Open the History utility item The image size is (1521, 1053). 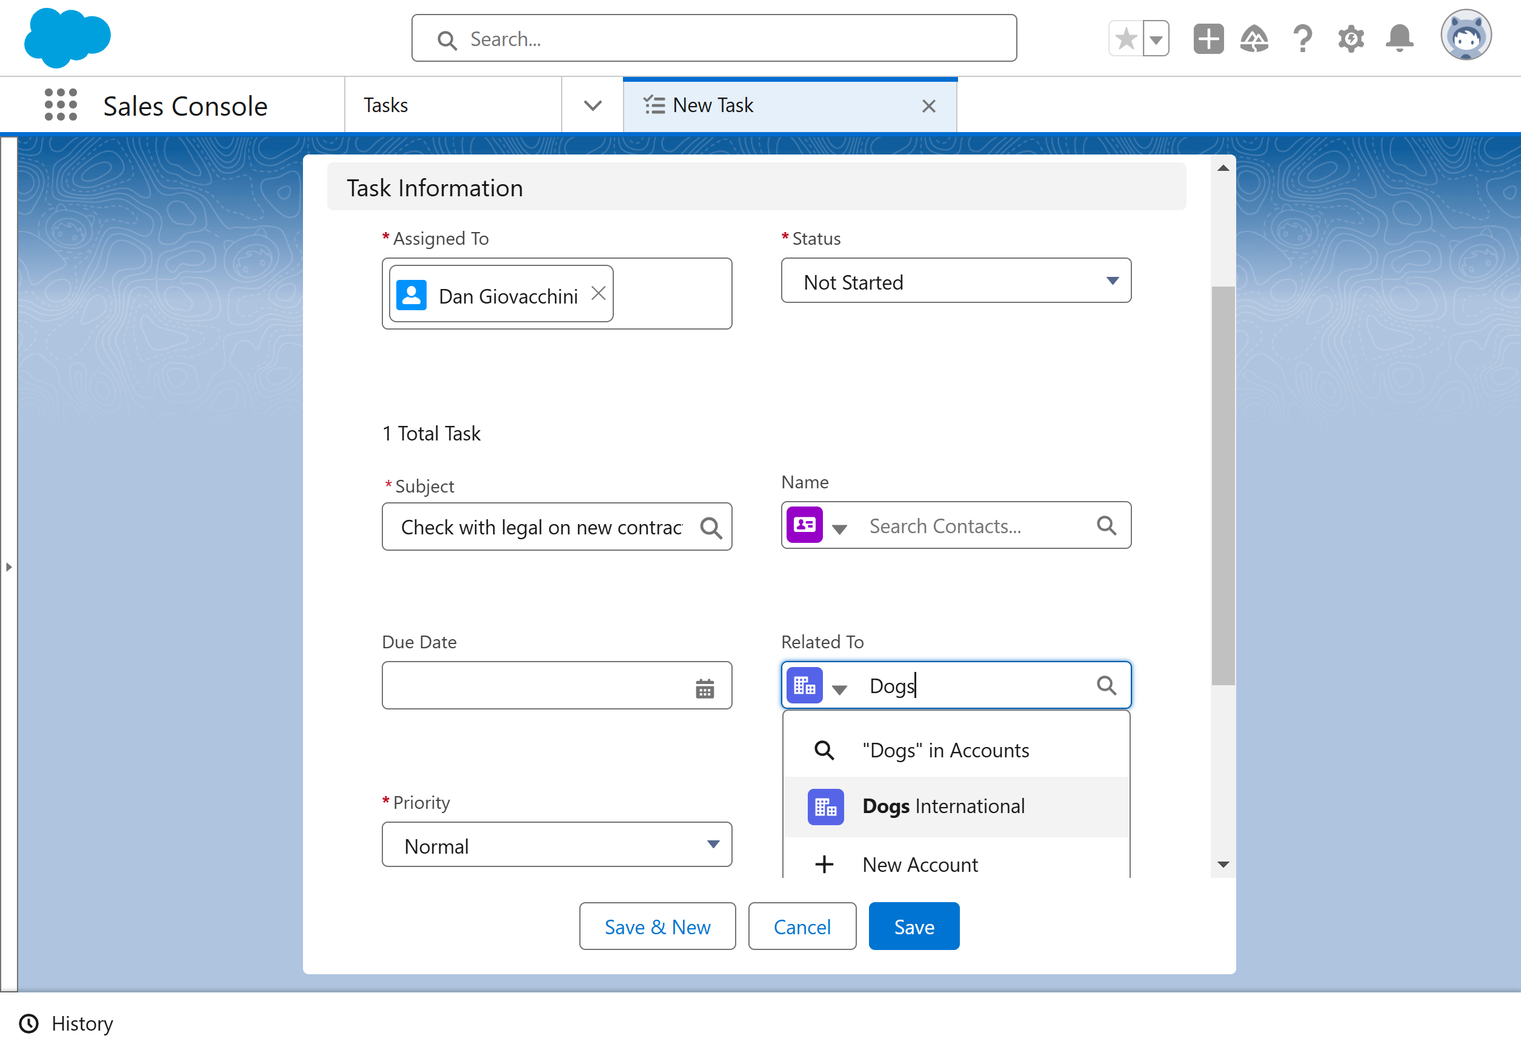tap(66, 1024)
